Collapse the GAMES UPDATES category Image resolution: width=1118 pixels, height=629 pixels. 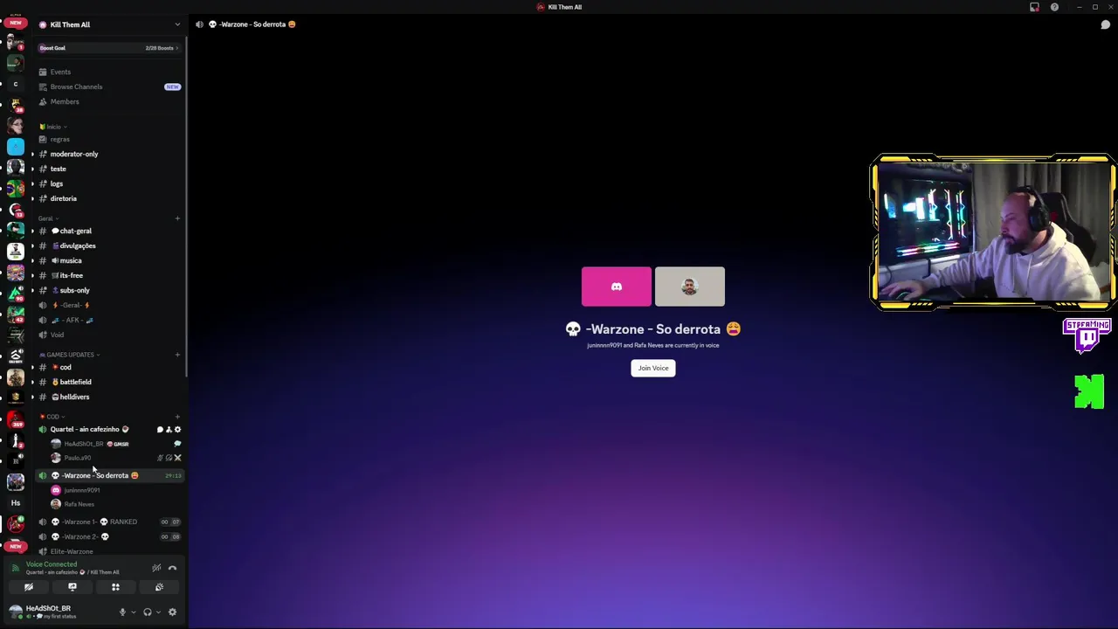[x=70, y=355]
